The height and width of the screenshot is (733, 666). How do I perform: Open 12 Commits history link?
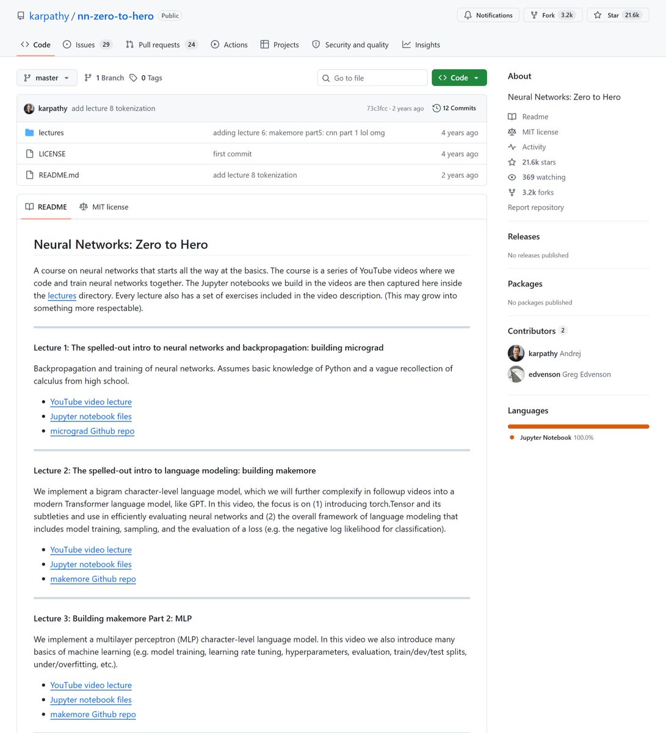coord(454,108)
